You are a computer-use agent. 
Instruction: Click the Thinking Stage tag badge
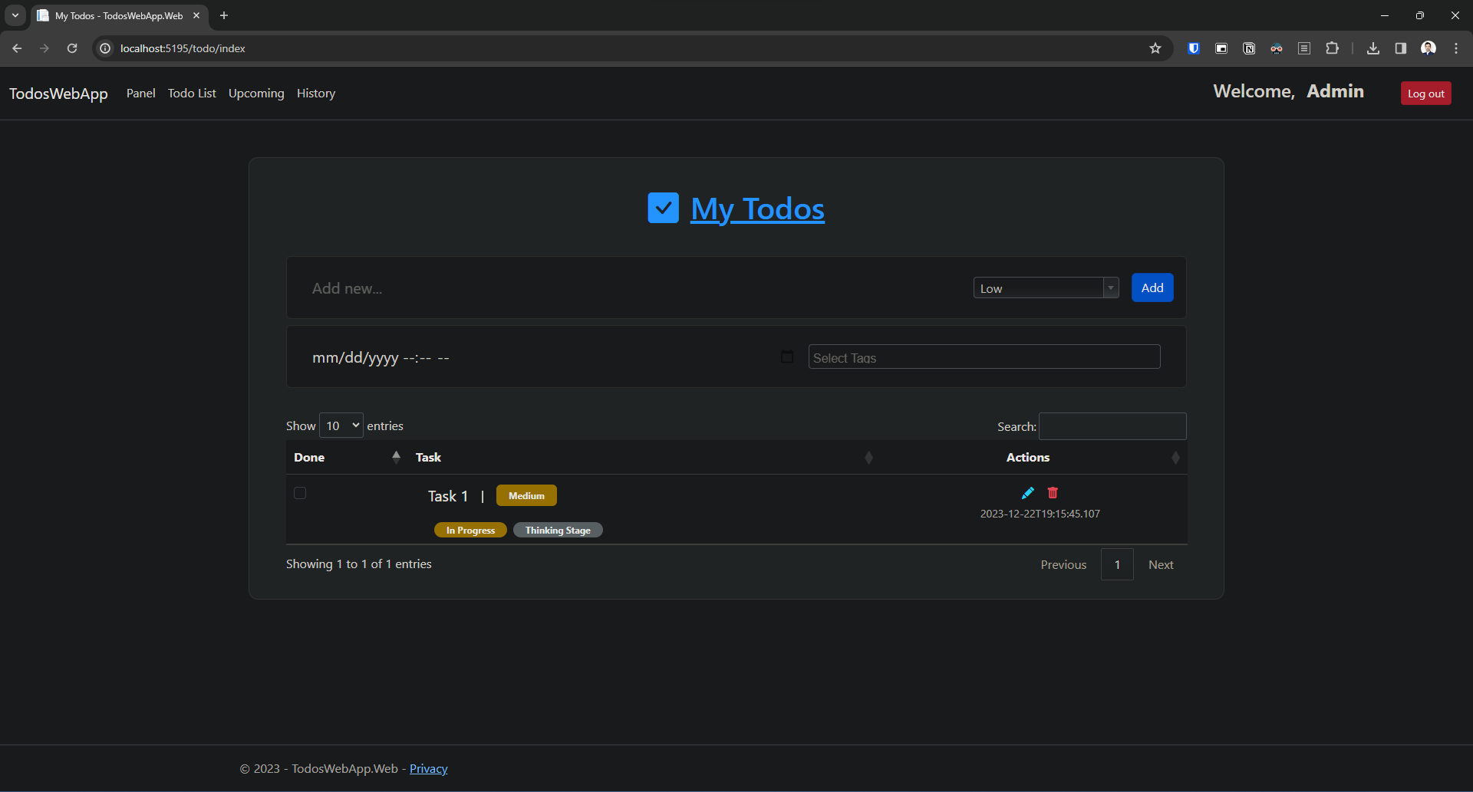click(558, 530)
